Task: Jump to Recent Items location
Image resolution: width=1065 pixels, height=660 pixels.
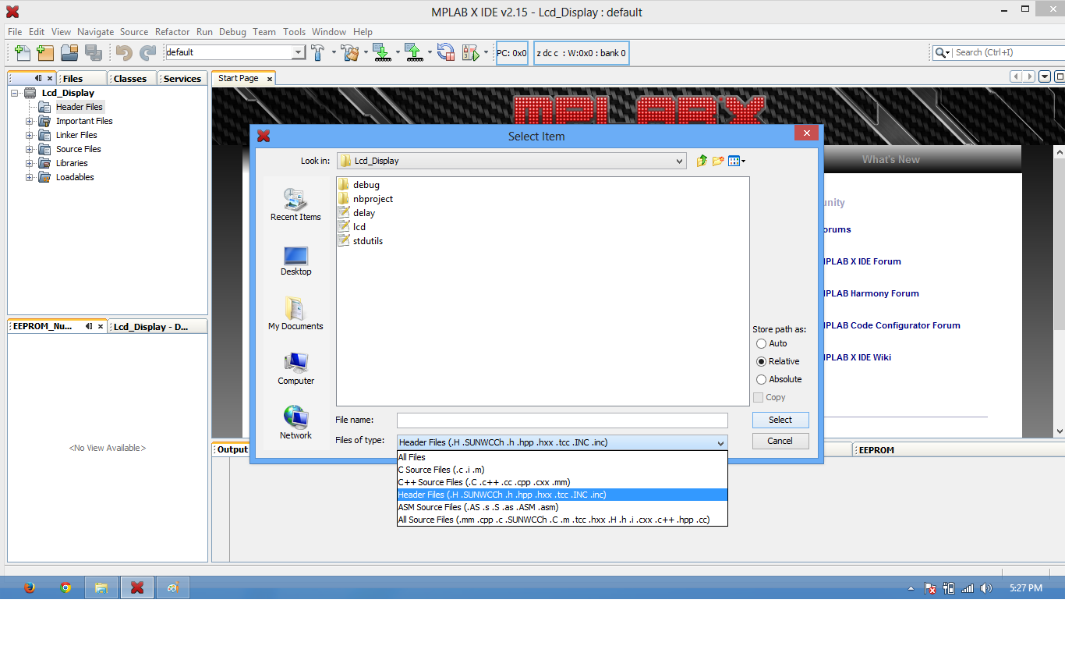Action: 295,204
